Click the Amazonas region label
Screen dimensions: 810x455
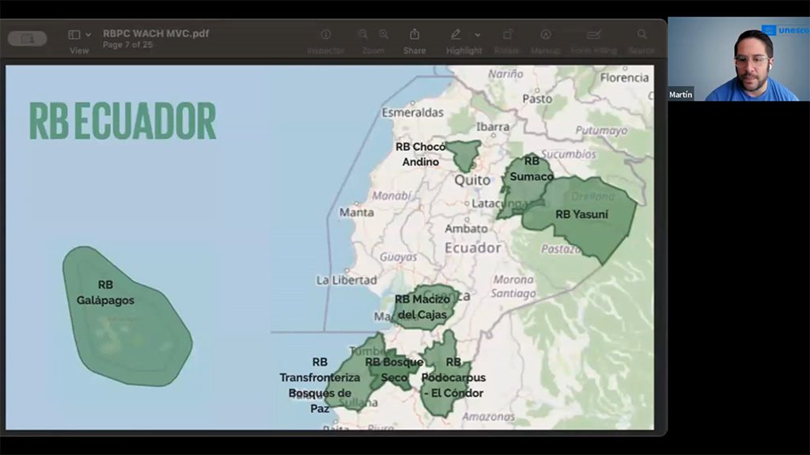[488, 416]
